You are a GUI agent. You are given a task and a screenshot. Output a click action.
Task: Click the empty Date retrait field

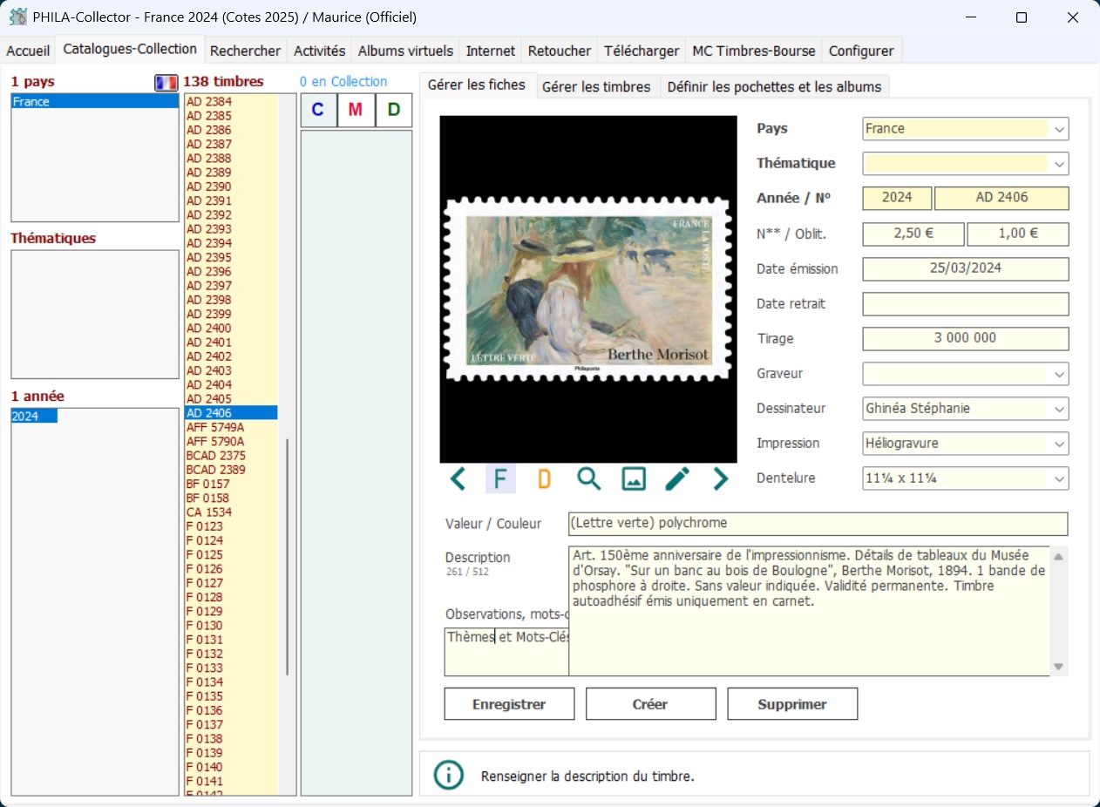coord(966,304)
